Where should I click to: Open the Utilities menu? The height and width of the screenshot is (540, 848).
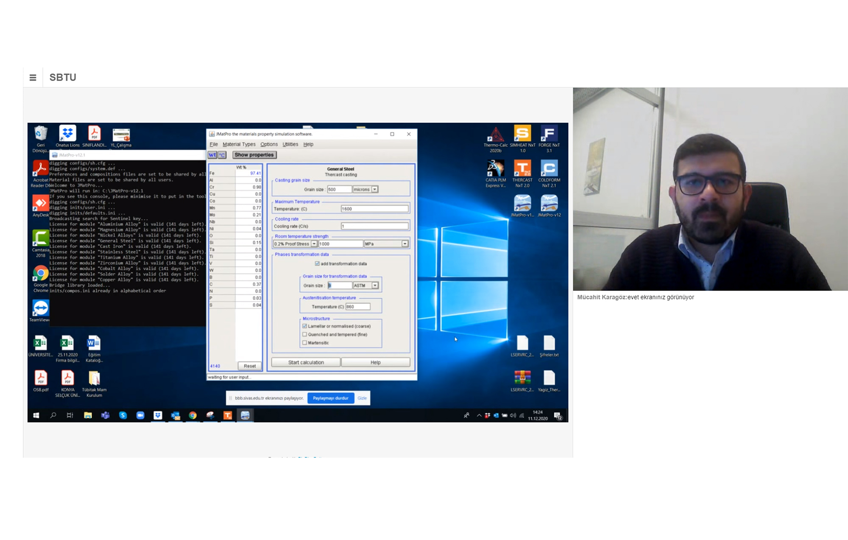point(290,144)
